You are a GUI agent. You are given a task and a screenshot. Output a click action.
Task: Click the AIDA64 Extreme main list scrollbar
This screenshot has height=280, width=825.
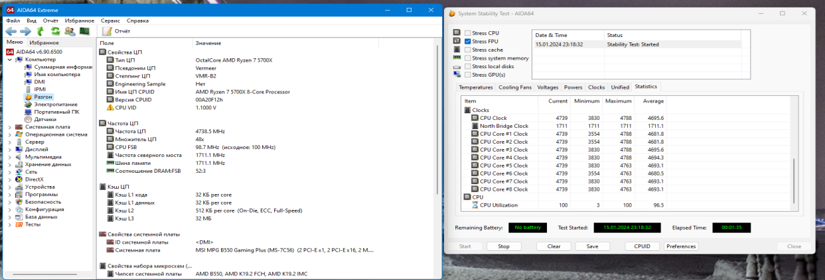(437, 119)
